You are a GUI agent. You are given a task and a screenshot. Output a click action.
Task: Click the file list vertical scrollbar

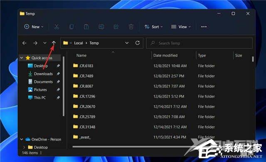pyautogui.click(x=253, y=59)
